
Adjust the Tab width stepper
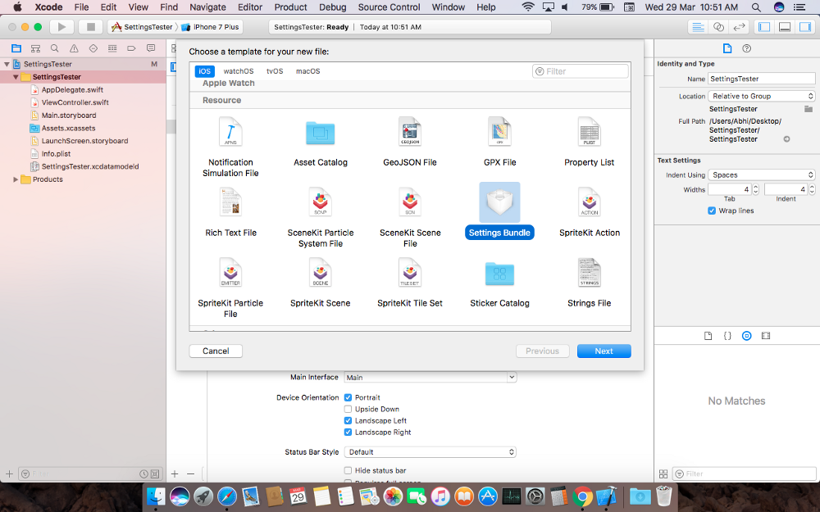tap(756, 190)
